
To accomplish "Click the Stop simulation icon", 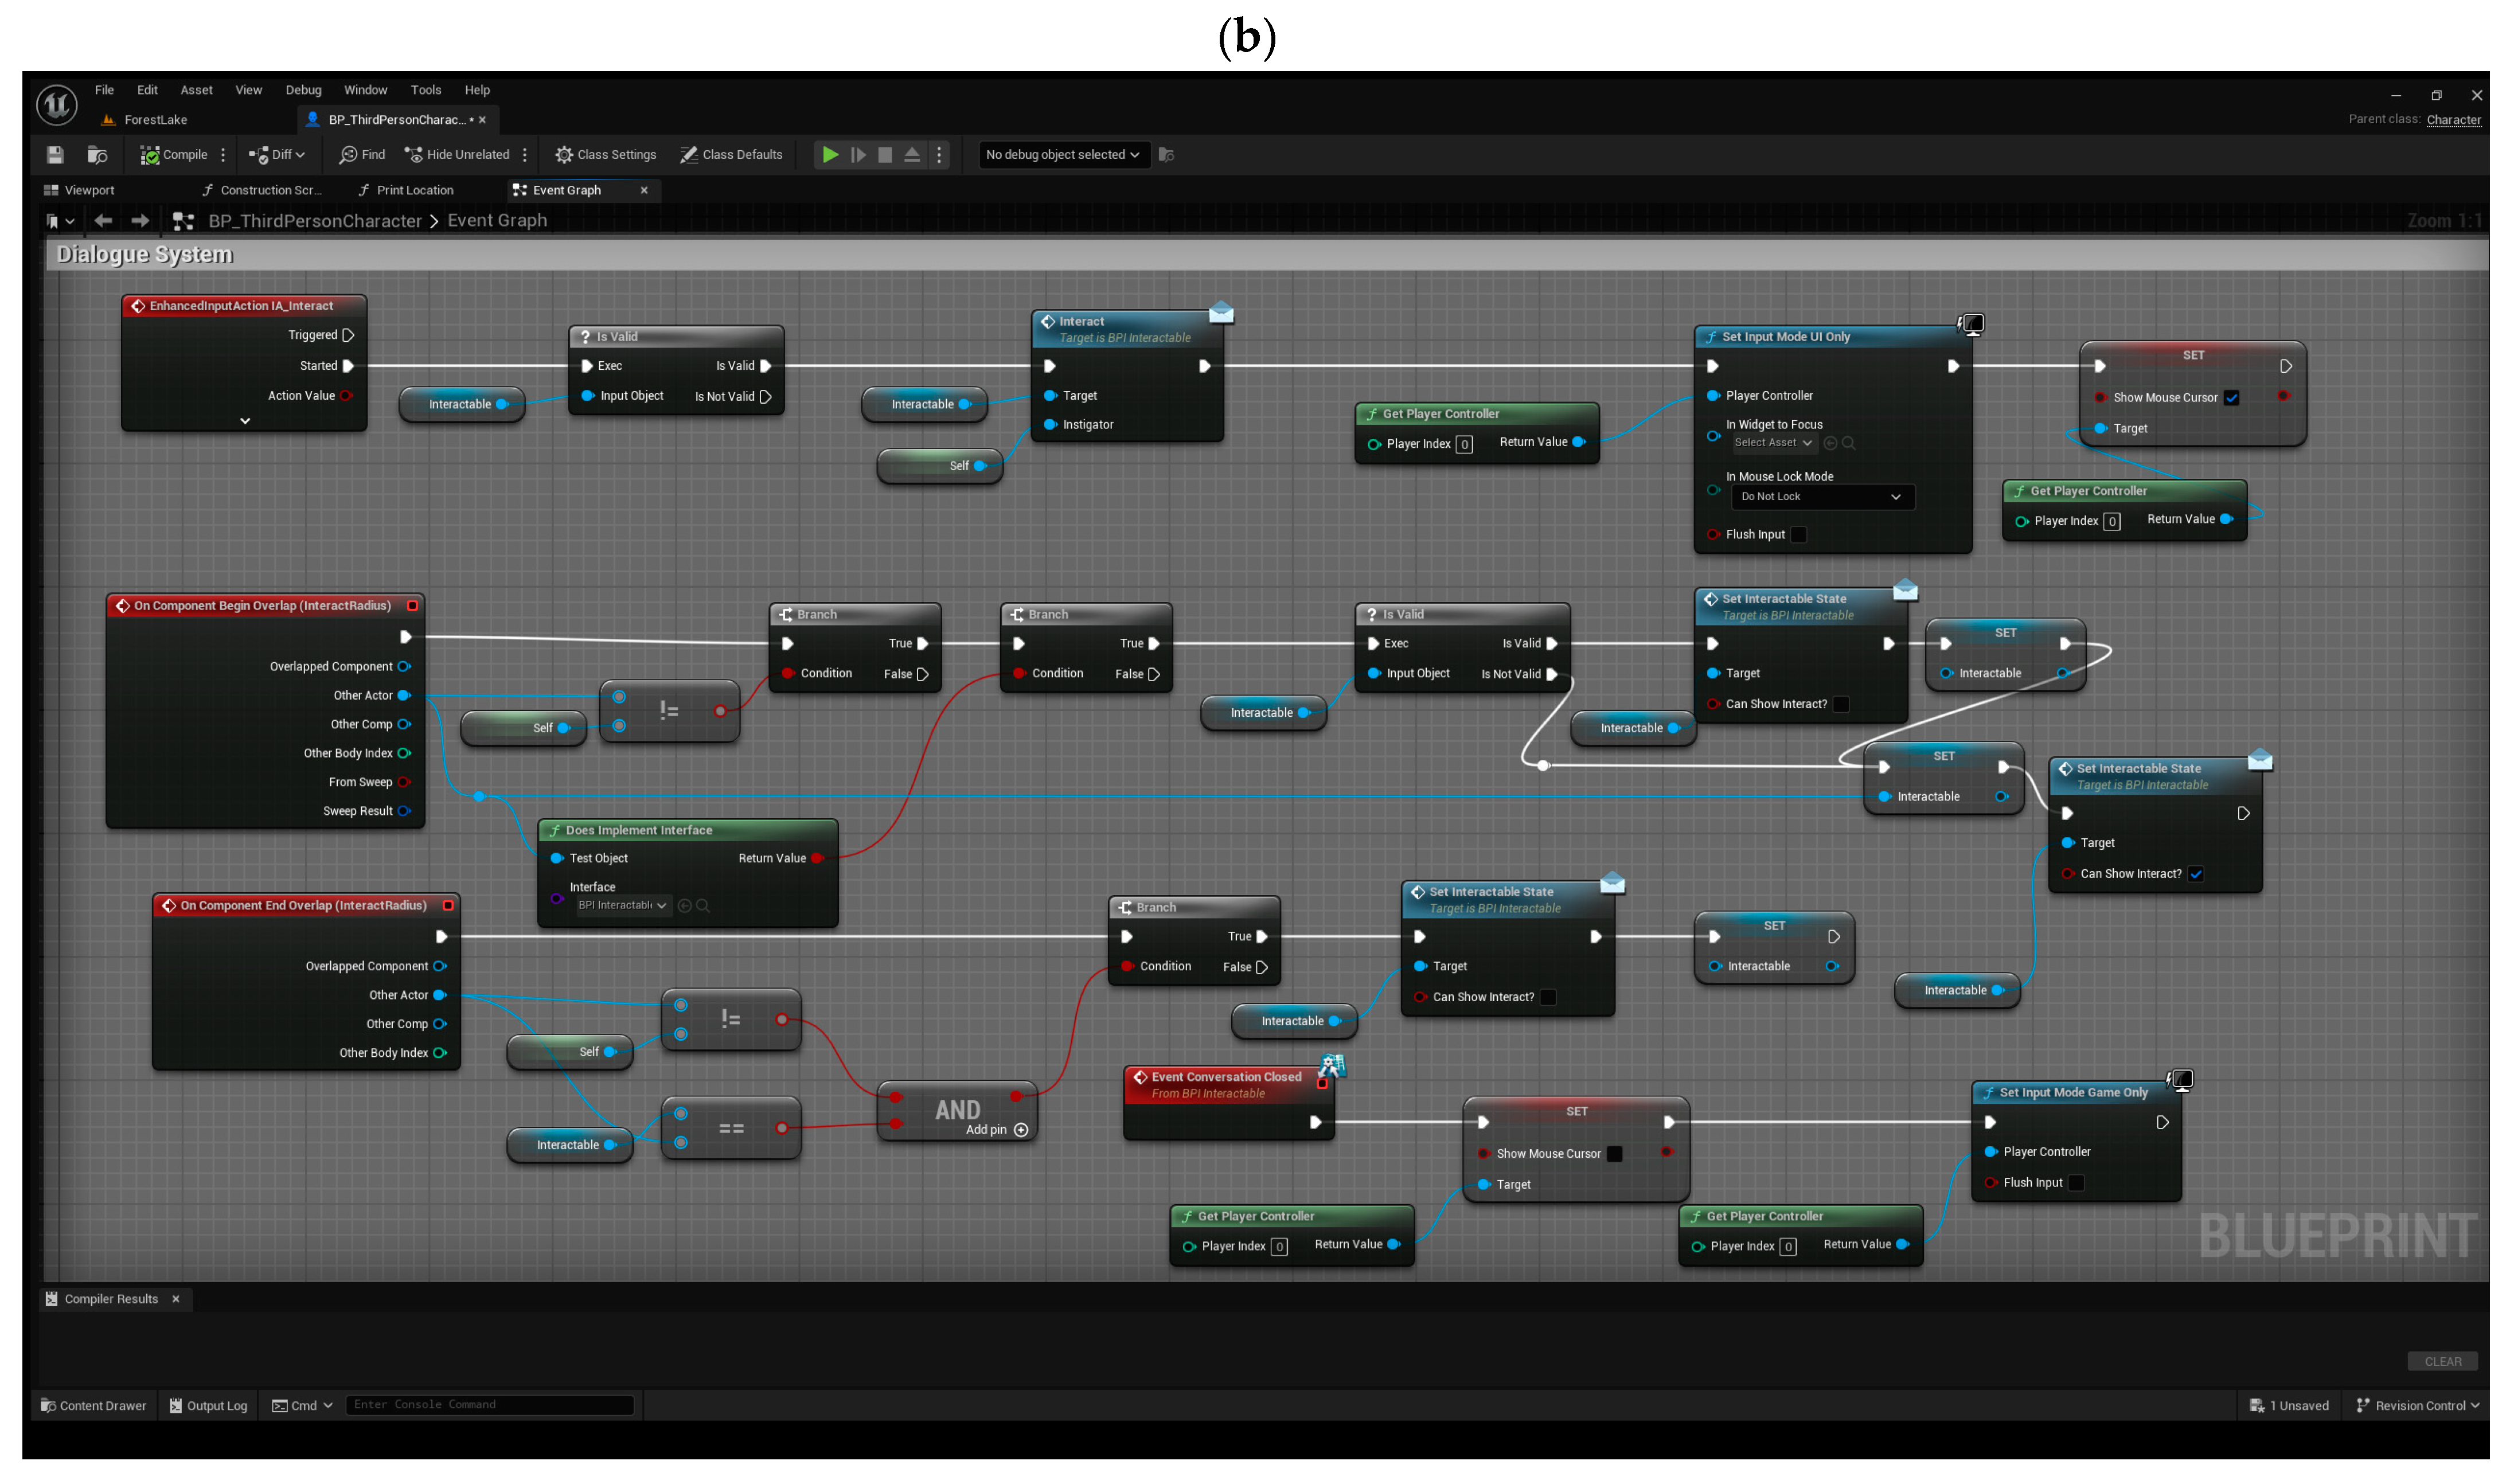I will (x=885, y=155).
